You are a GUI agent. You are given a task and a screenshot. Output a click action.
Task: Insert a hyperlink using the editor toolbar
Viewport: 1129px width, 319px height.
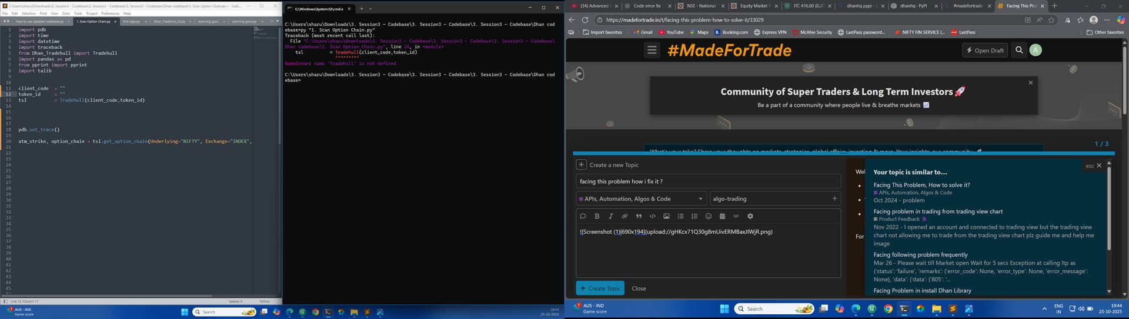[624, 216]
